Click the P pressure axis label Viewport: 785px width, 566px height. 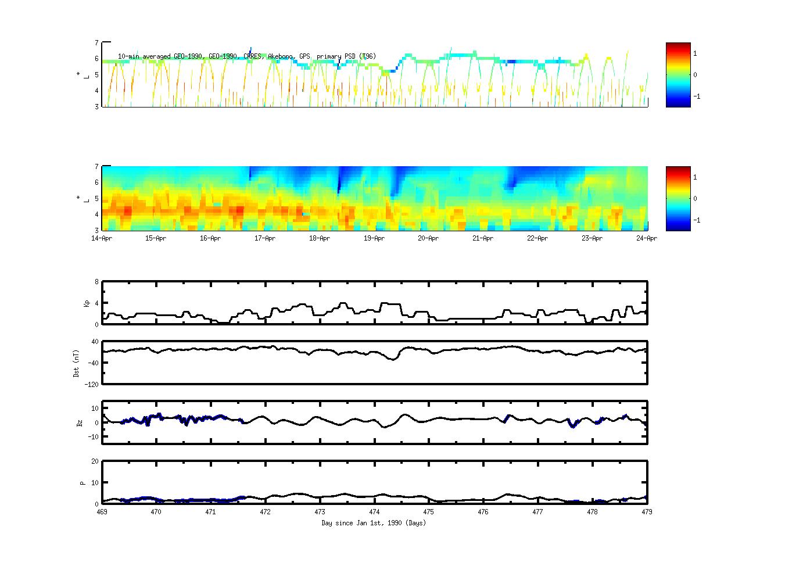coord(83,483)
